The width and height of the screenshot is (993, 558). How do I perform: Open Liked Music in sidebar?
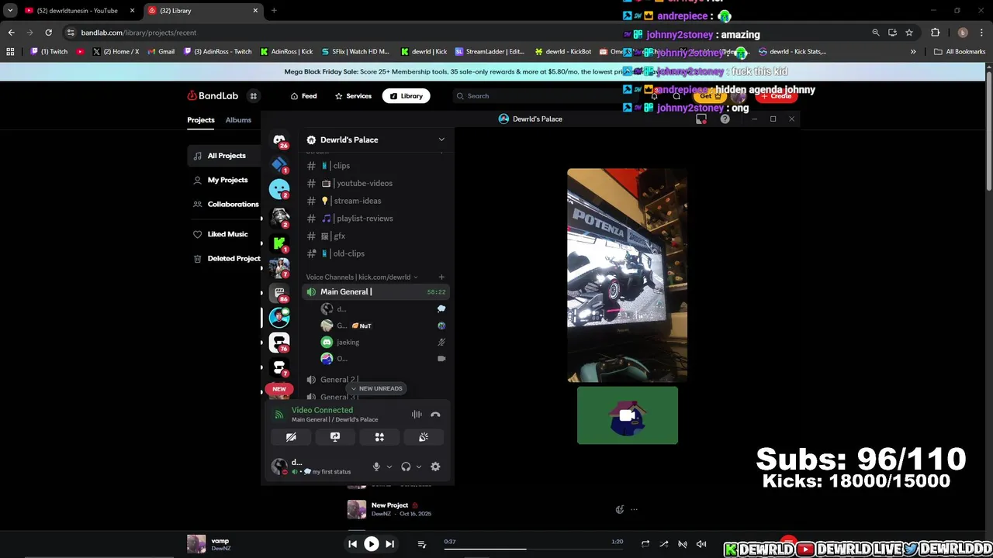pos(224,234)
